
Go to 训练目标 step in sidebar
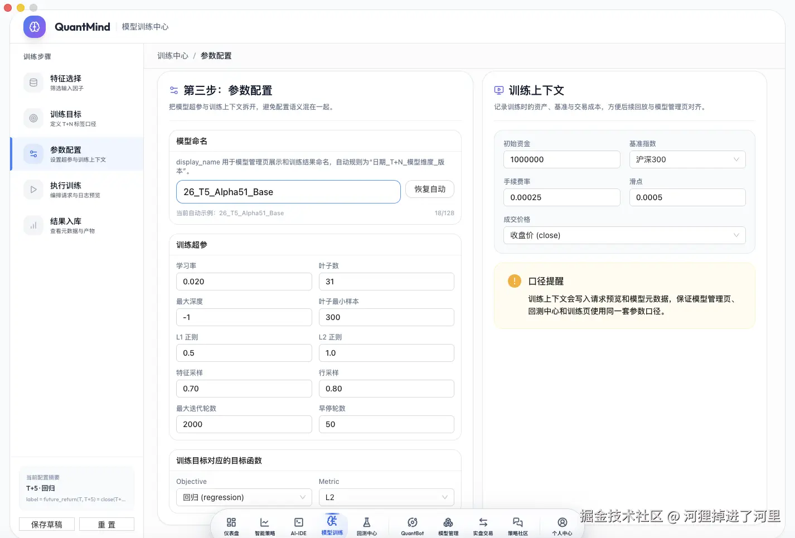(x=77, y=118)
